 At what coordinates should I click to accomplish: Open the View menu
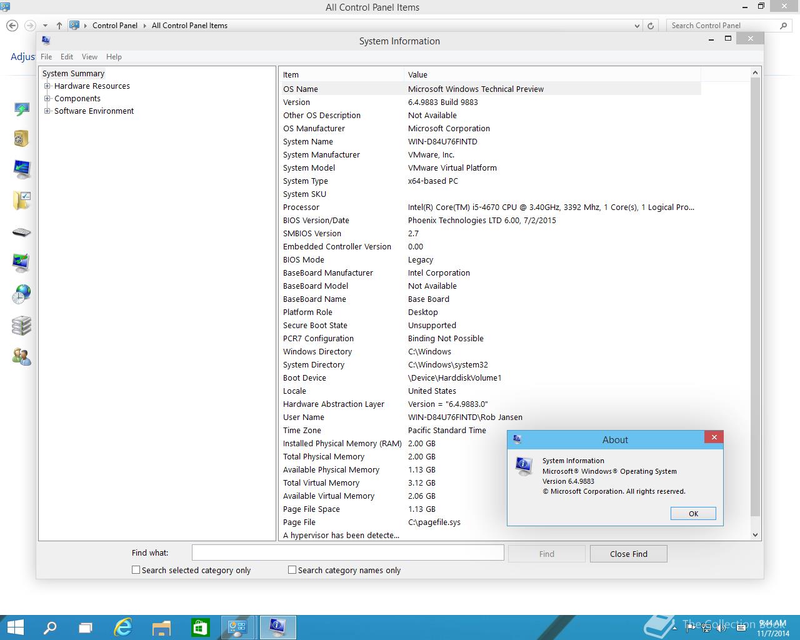[x=89, y=57]
